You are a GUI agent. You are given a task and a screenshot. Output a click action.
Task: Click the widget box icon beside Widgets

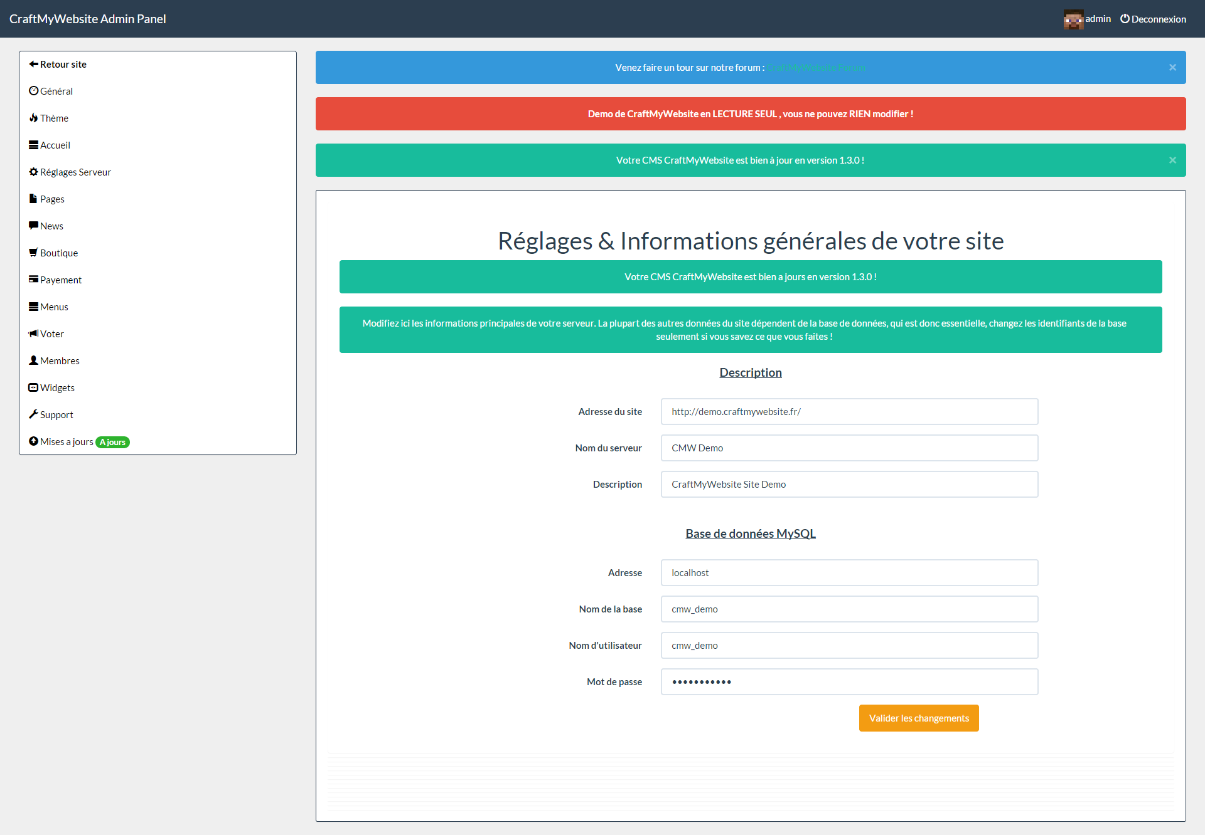pyautogui.click(x=34, y=387)
